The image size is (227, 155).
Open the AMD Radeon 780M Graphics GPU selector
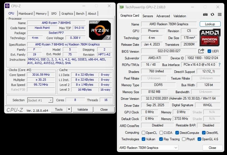tap(148, 148)
